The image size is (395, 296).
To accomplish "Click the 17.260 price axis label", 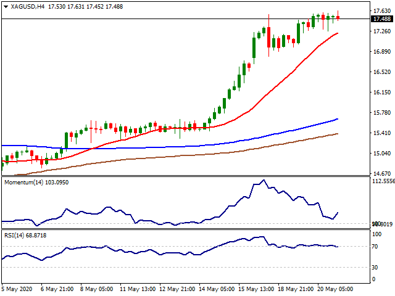I will tap(382, 31).
